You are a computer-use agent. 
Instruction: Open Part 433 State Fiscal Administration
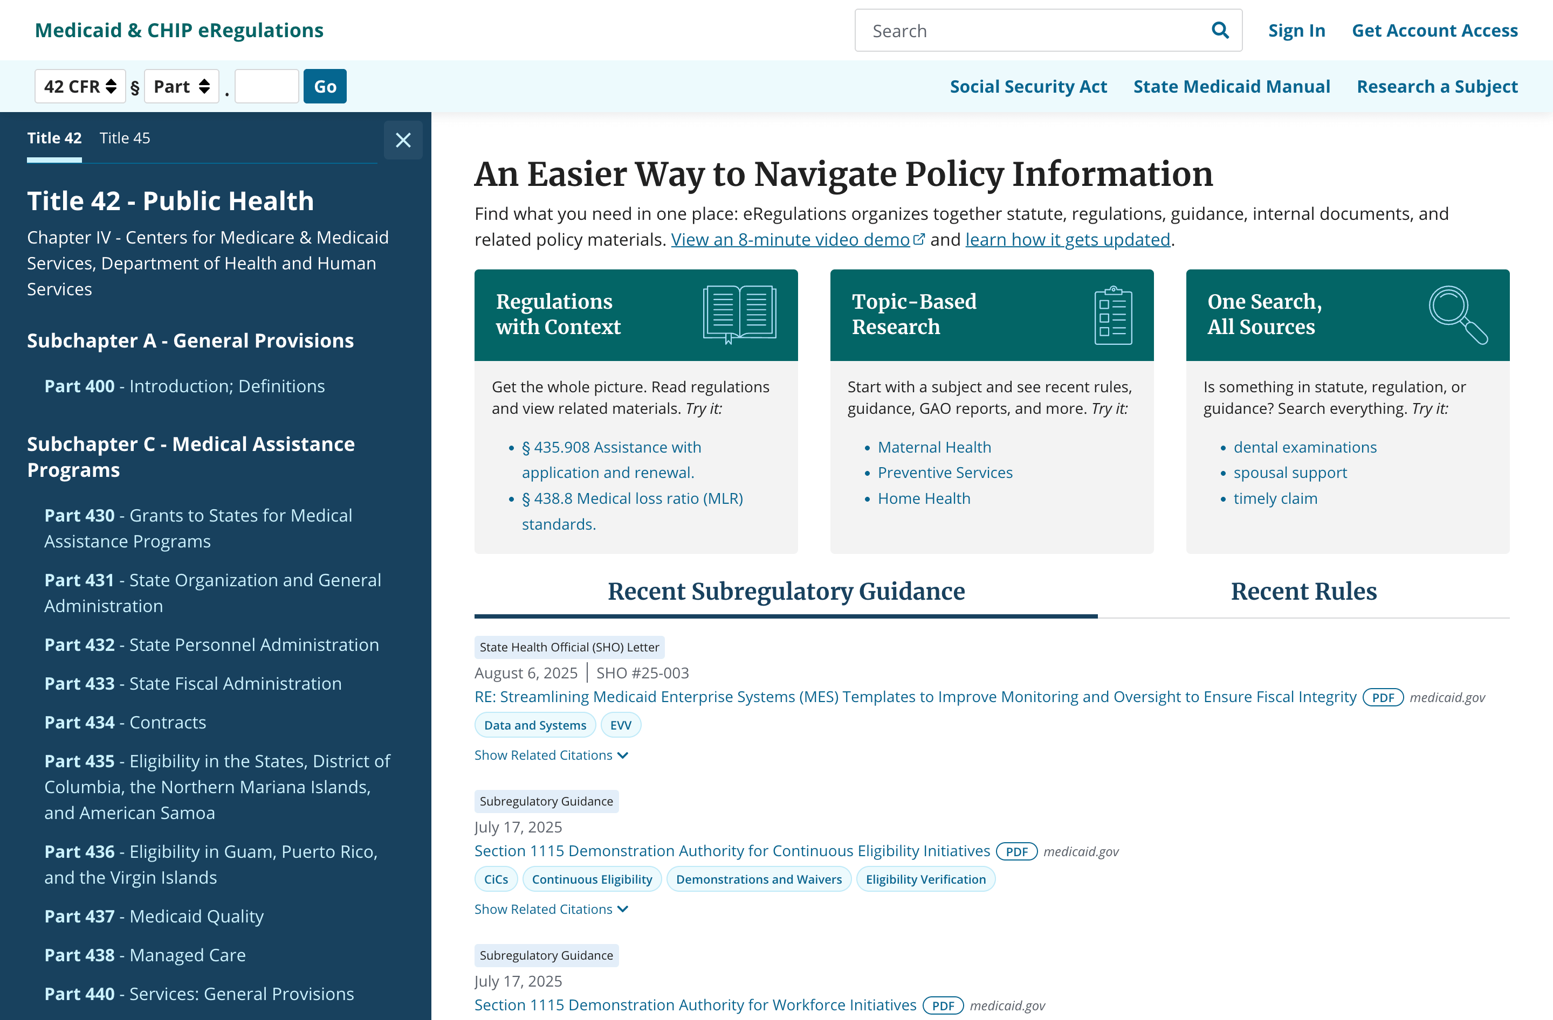[193, 683]
